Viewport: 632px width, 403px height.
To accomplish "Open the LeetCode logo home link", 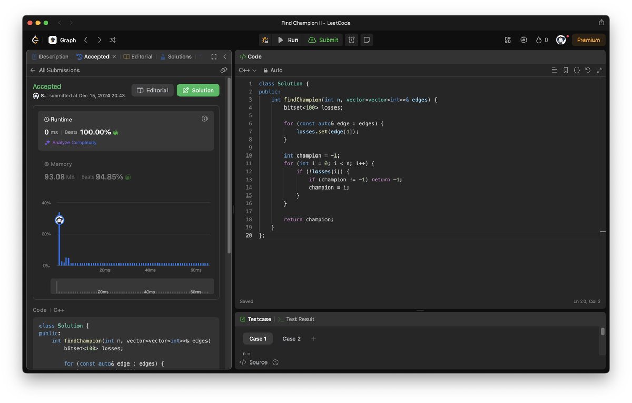I will (x=35, y=40).
